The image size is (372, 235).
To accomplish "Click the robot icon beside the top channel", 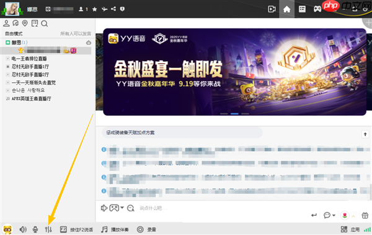I will 89,43.
